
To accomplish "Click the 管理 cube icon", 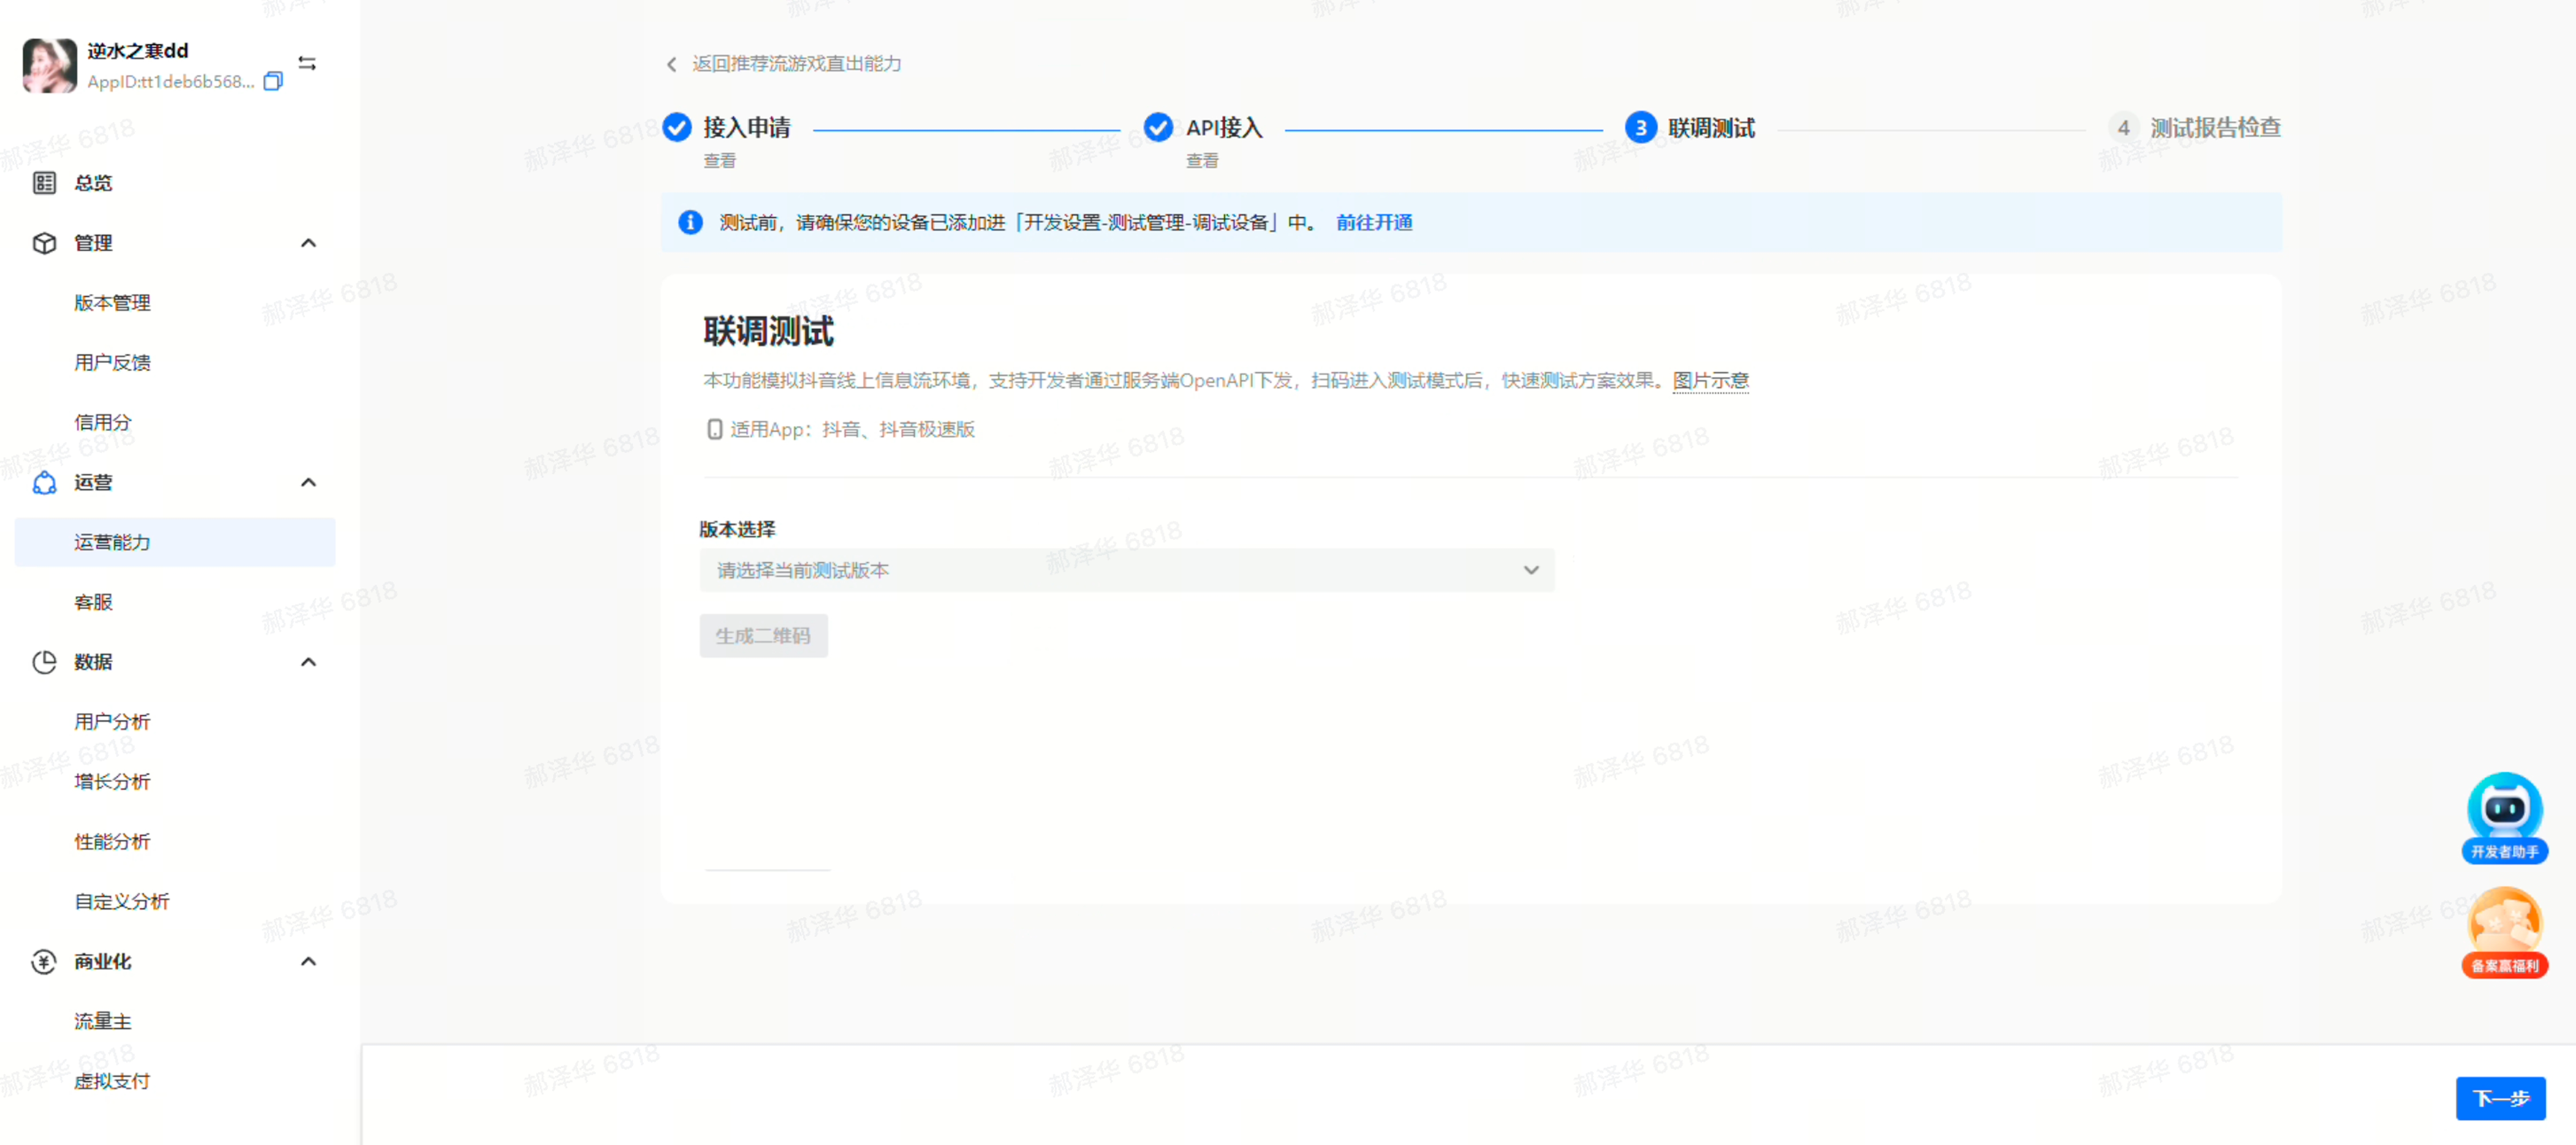I will (x=44, y=242).
